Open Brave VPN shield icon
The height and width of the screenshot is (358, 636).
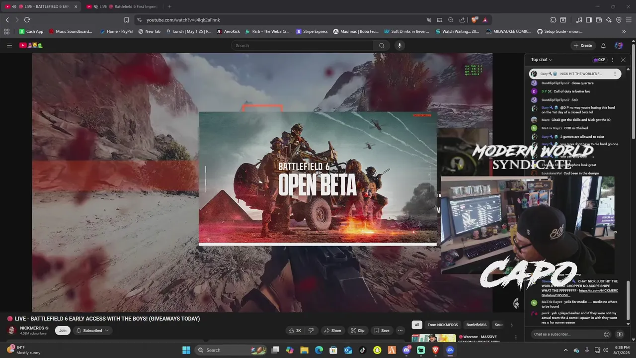click(x=619, y=20)
